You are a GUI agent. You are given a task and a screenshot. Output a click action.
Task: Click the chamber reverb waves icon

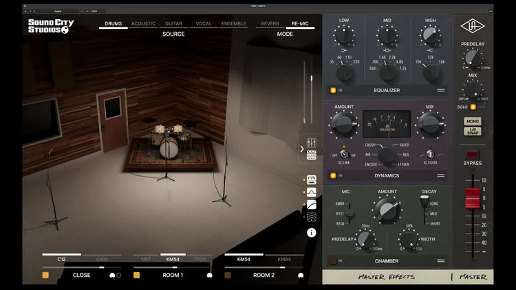[x=311, y=217]
